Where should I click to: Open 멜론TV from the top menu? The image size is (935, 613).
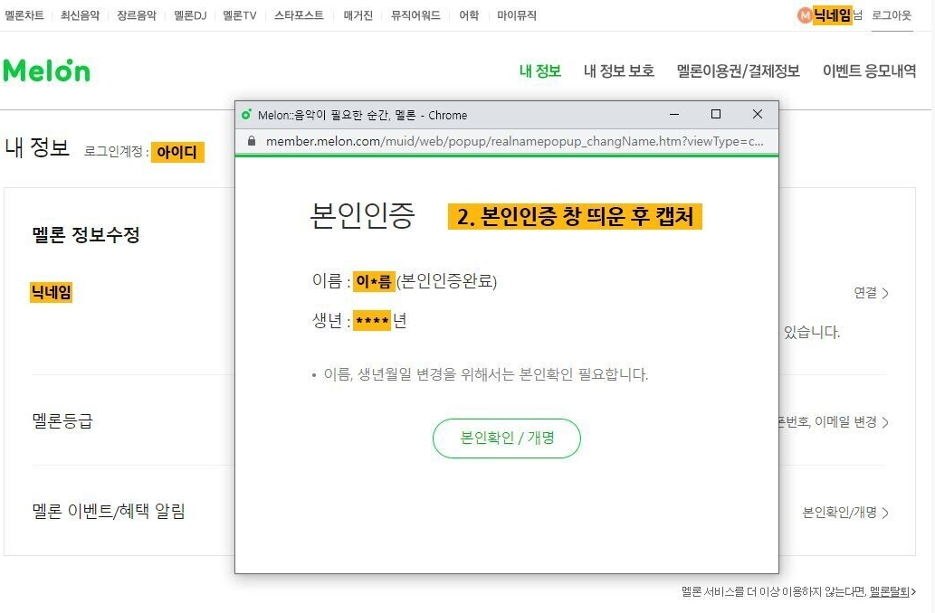click(240, 15)
